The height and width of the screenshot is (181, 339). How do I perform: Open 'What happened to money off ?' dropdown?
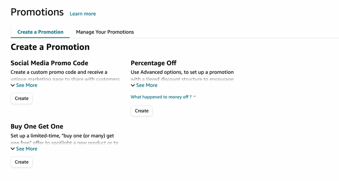161,97
